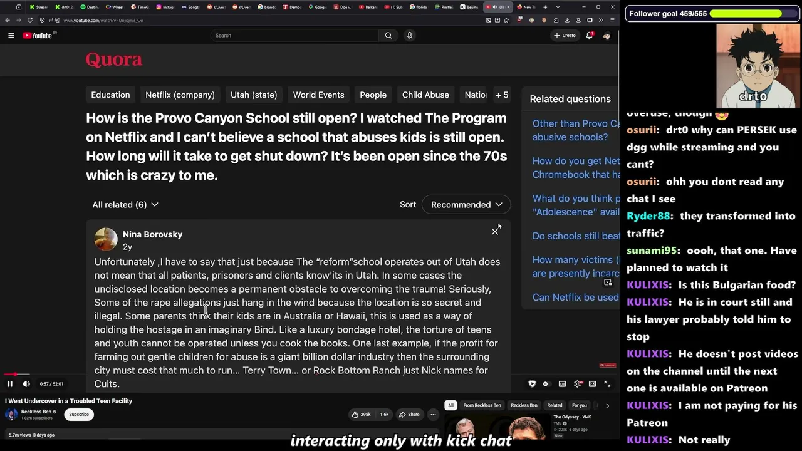Show more chips with the right arrow
Viewport: 802px width, 451px height.
[607, 405]
